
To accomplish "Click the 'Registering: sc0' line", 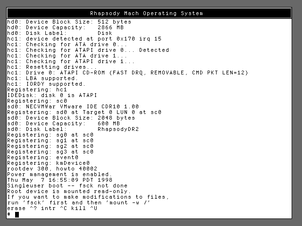I will (37, 101).
